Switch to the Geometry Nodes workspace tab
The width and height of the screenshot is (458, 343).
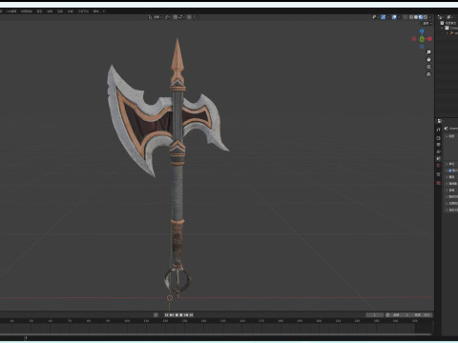pyautogui.click(x=83, y=11)
